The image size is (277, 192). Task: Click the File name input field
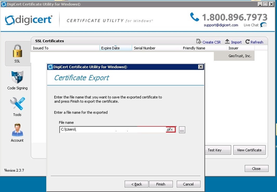pyautogui.click(x=118, y=130)
